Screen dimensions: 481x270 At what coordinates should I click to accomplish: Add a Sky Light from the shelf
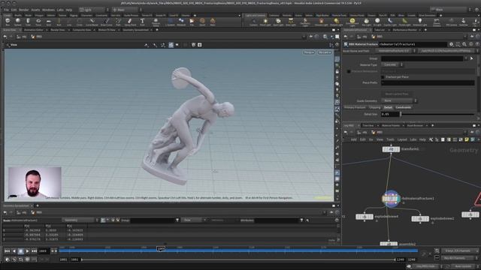[366, 22]
